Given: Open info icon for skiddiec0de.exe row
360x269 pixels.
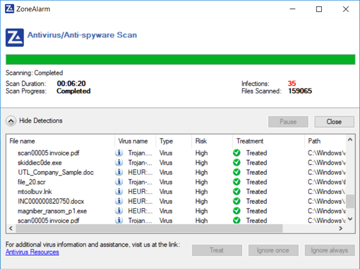Looking at the screenshot, I should click(x=119, y=163).
